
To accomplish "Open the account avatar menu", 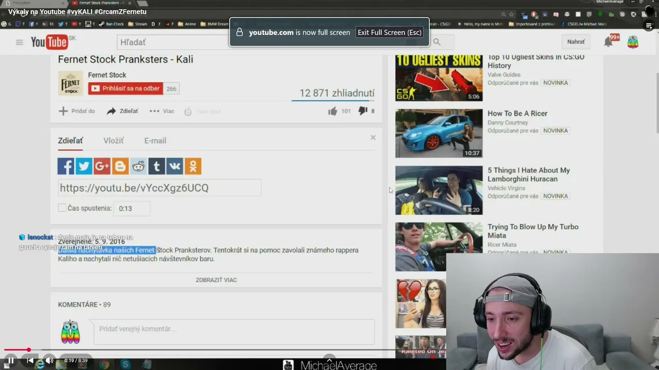I will (x=633, y=42).
